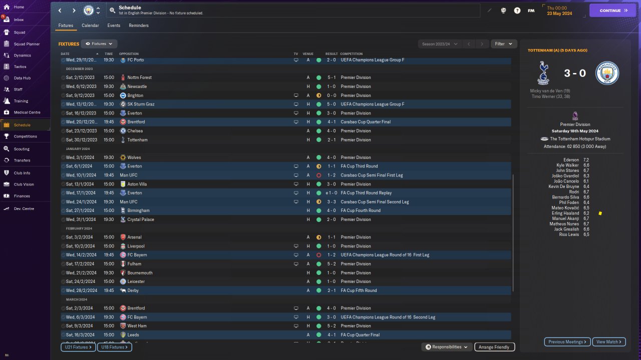Viewport: 641px width, 360px height.
Task: Click the pencil edit icon in top bar
Action: 489,10
